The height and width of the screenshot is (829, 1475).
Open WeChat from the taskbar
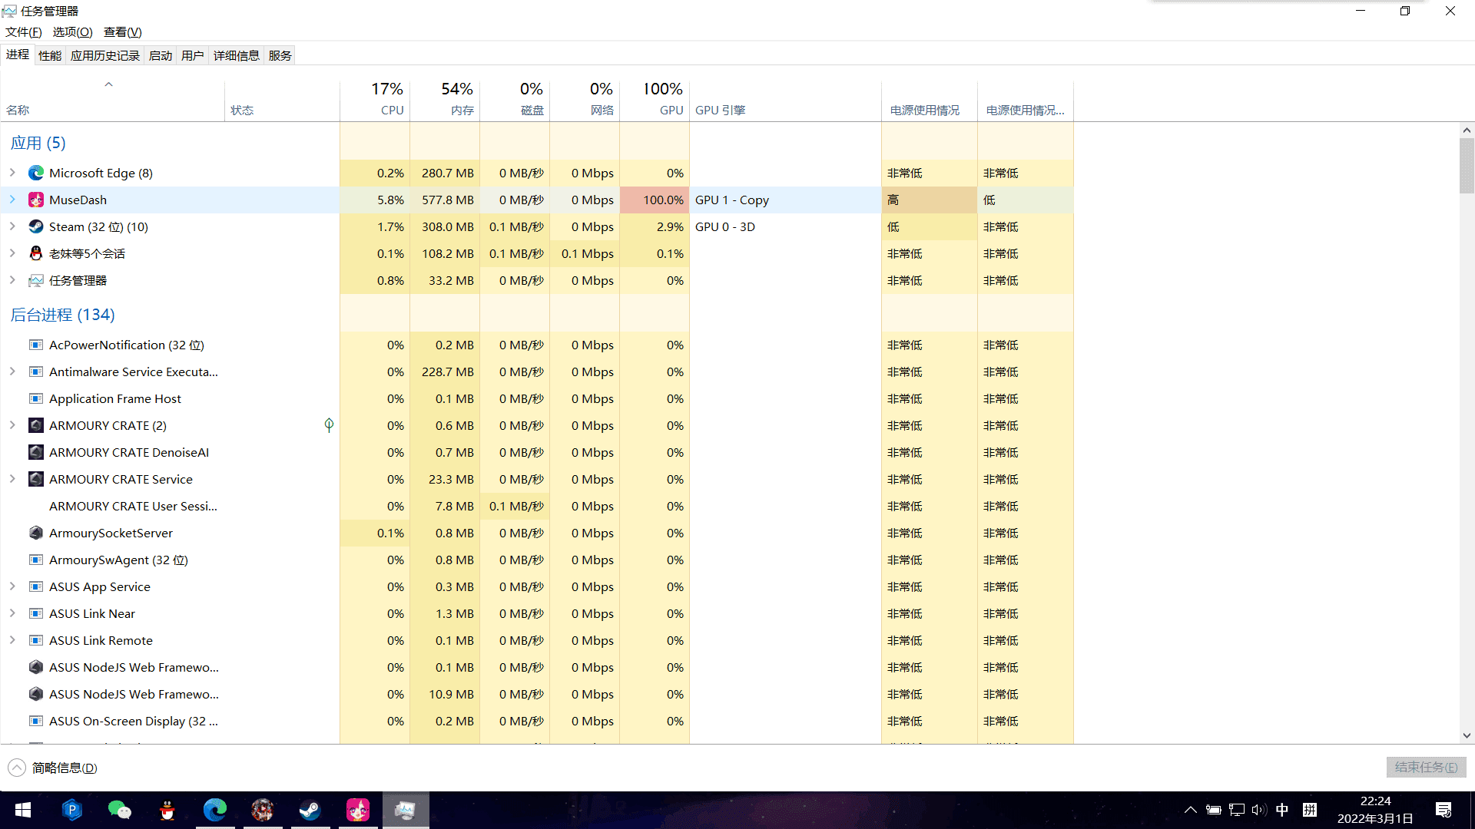pyautogui.click(x=119, y=810)
